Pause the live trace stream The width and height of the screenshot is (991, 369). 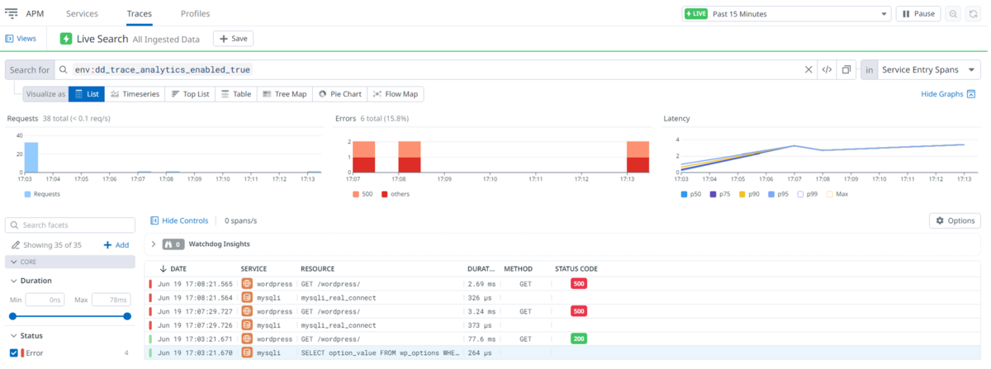point(918,14)
